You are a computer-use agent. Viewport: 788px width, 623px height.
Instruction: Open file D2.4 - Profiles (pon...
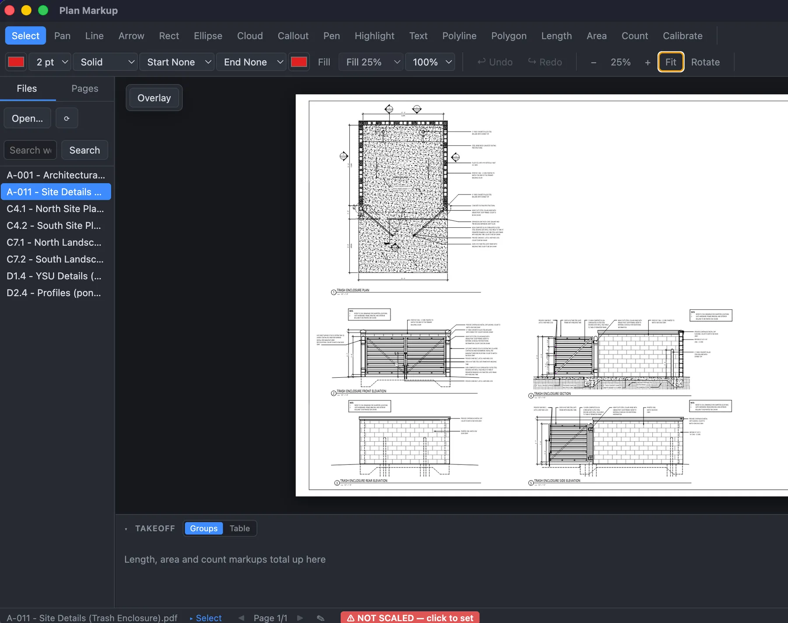pos(56,293)
